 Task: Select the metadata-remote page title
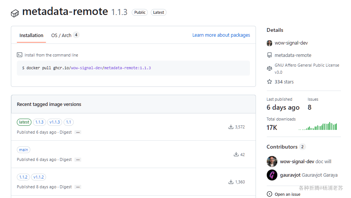pyautogui.click(x=65, y=11)
